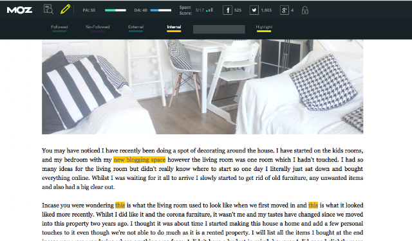The image size is (412, 241).
Task: Open the page analysis magnifier icon
Action: coord(48,10)
